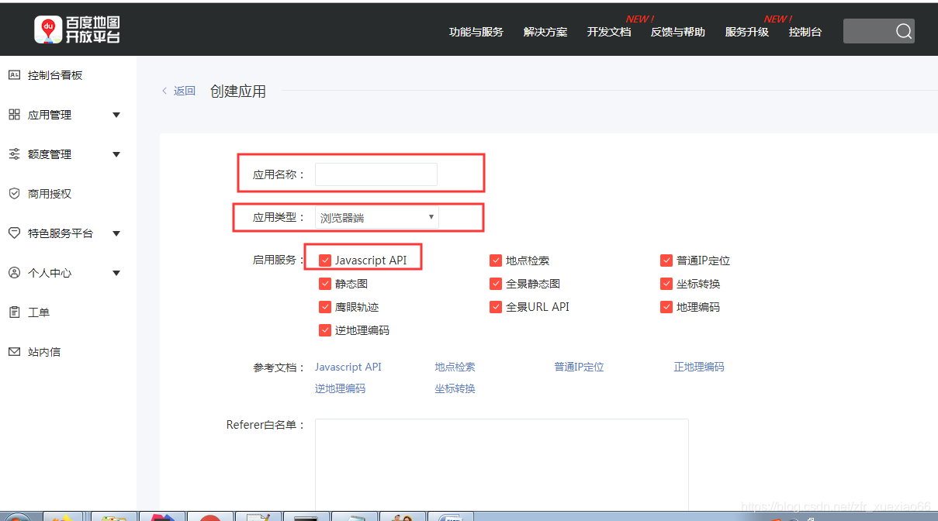
Task: Open 站内信 via its envelope icon
Action: point(14,352)
